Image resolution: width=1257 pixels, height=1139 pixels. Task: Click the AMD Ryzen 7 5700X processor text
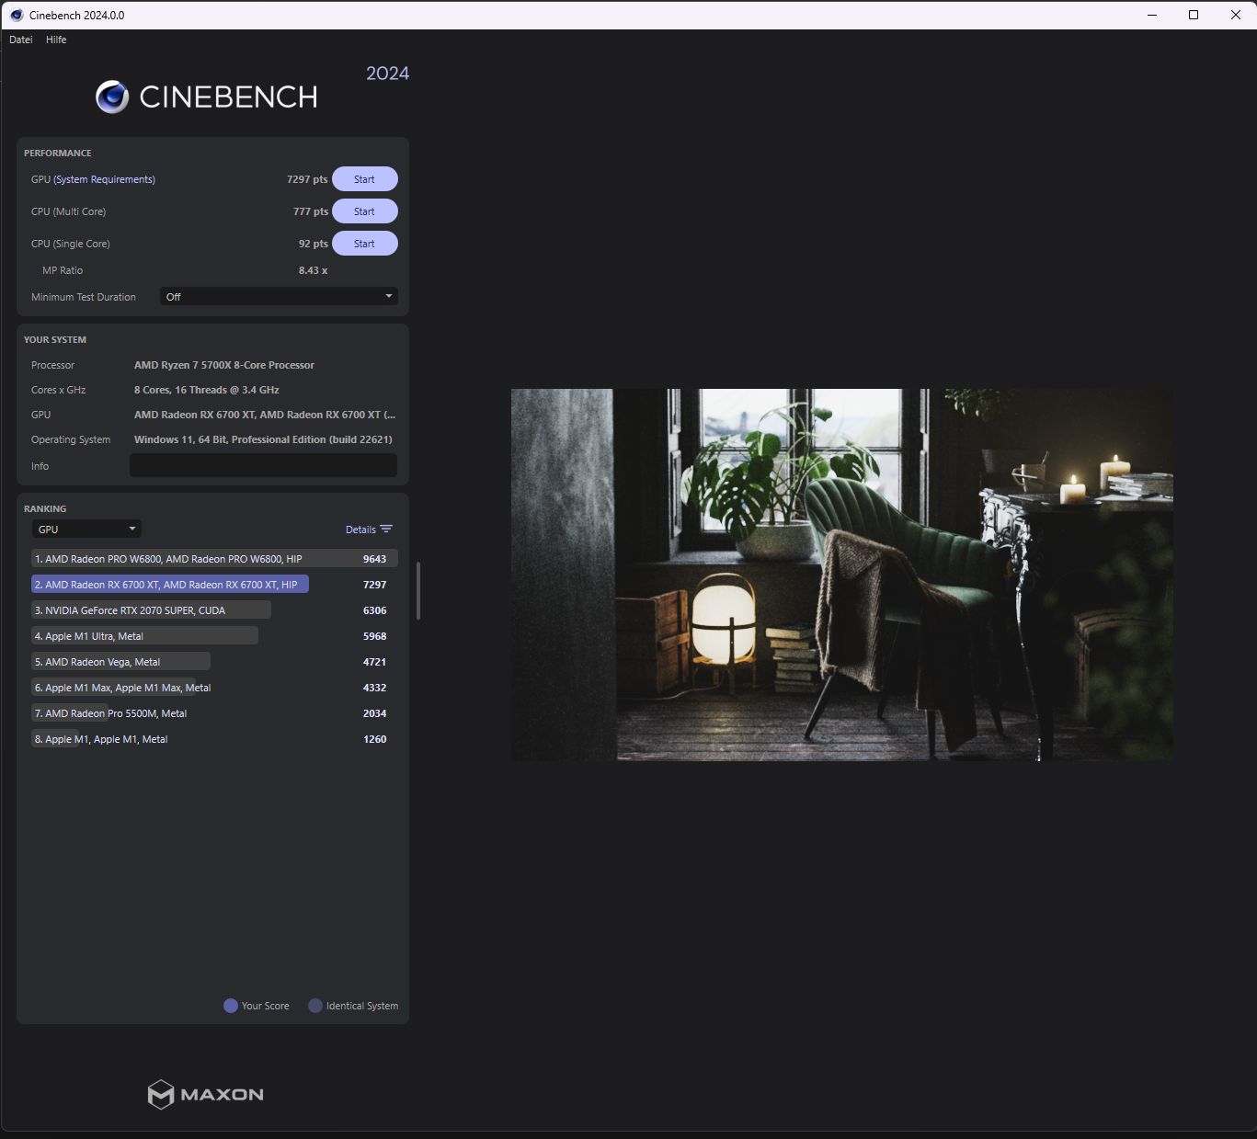[224, 365]
